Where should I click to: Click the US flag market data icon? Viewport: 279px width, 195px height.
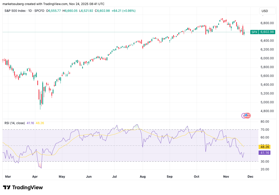click(x=246, y=116)
